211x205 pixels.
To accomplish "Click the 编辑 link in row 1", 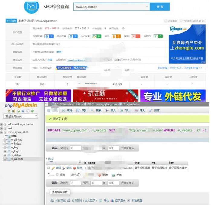I will pyautogui.click(x=58, y=168).
